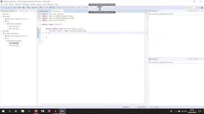The height and width of the screenshot is (114, 204).
Task: Maximize the upper Console view
Action: point(202,11)
